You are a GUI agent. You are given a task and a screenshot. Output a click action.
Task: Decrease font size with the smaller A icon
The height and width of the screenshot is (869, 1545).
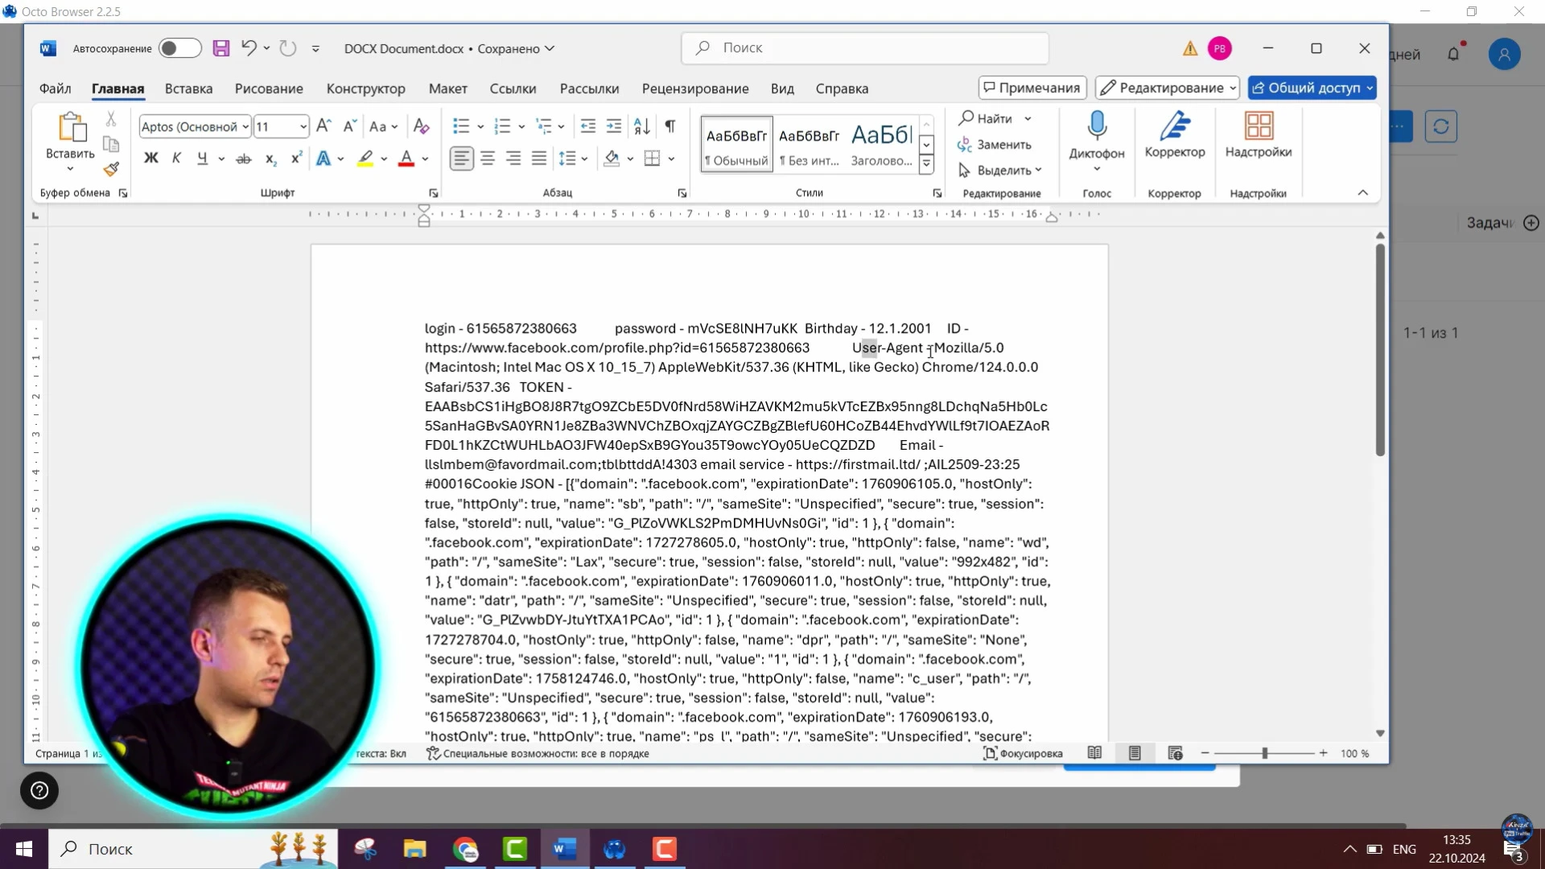pos(349,126)
